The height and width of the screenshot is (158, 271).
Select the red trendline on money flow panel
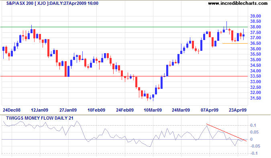click(226, 132)
